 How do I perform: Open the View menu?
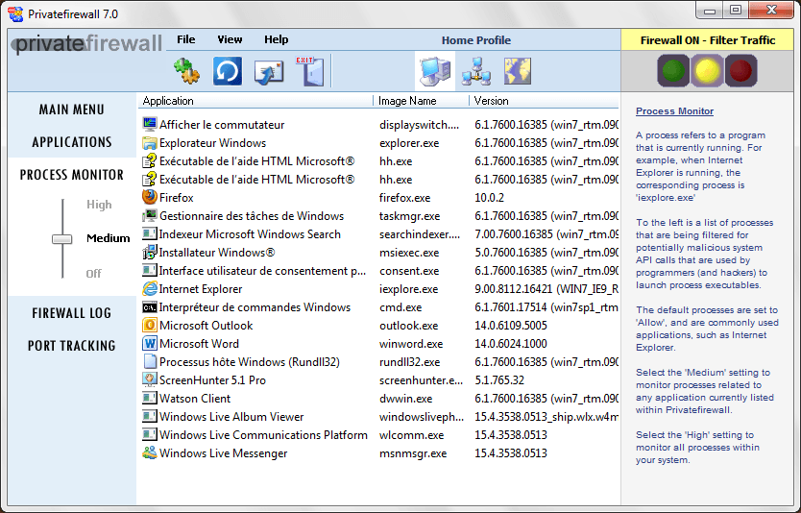(x=230, y=40)
